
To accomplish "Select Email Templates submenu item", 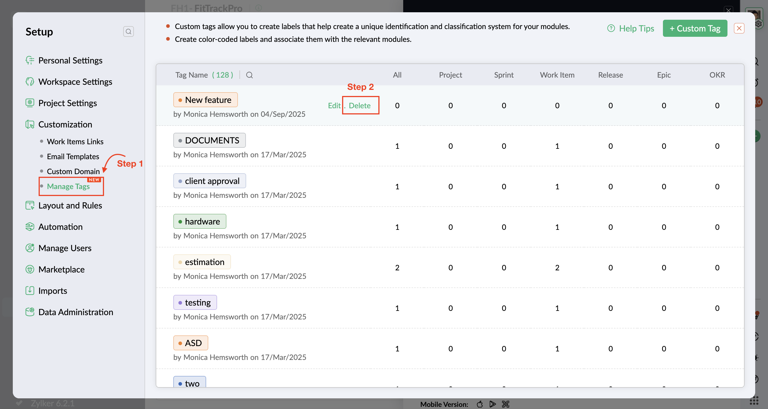I will pos(73,157).
